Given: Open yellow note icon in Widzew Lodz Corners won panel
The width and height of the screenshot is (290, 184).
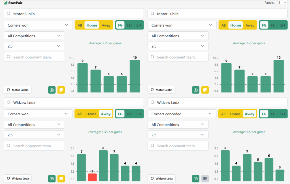Looking at the screenshot, I should (x=61, y=179).
